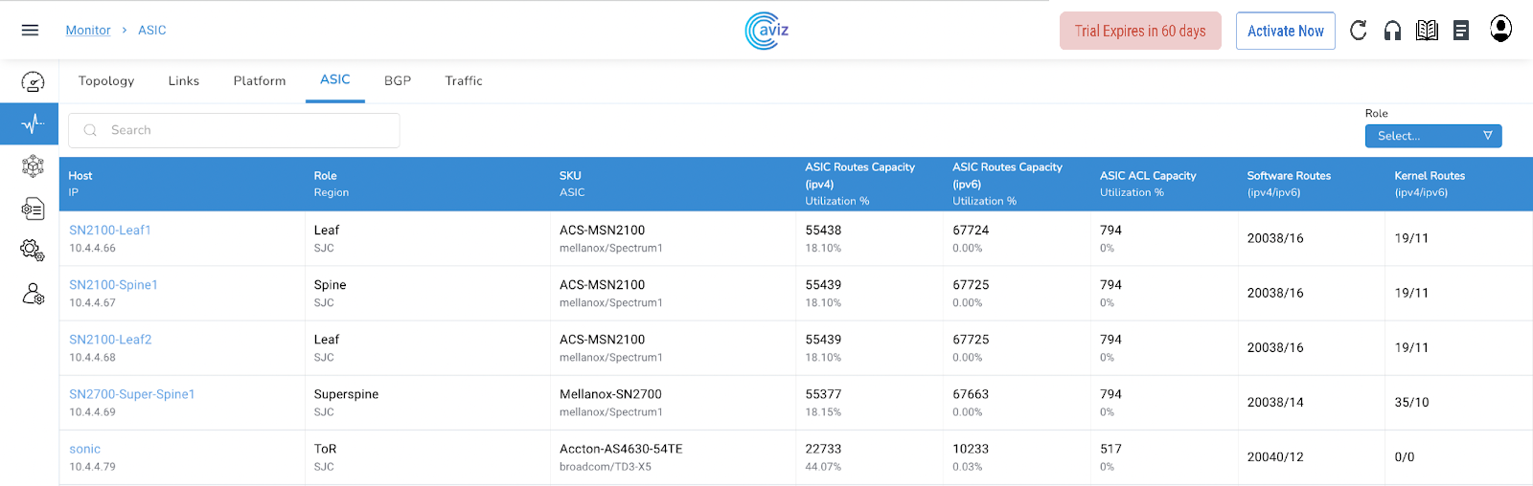Click the refresh icon in header
Image resolution: width=1533 pixels, height=486 pixels.
(x=1358, y=31)
